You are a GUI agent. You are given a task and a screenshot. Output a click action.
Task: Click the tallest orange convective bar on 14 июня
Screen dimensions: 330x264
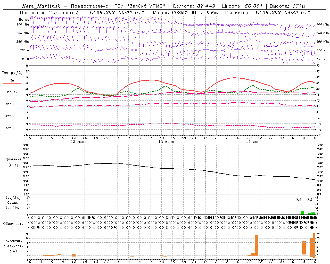(x=256, y=245)
